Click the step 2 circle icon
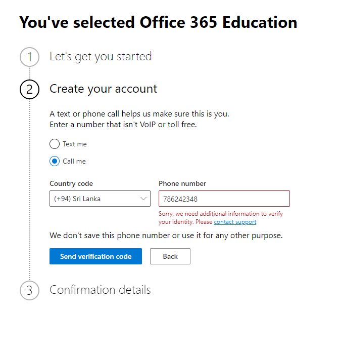Image resolution: width=341 pixels, height=350 pixels. (x=29, y=89)
